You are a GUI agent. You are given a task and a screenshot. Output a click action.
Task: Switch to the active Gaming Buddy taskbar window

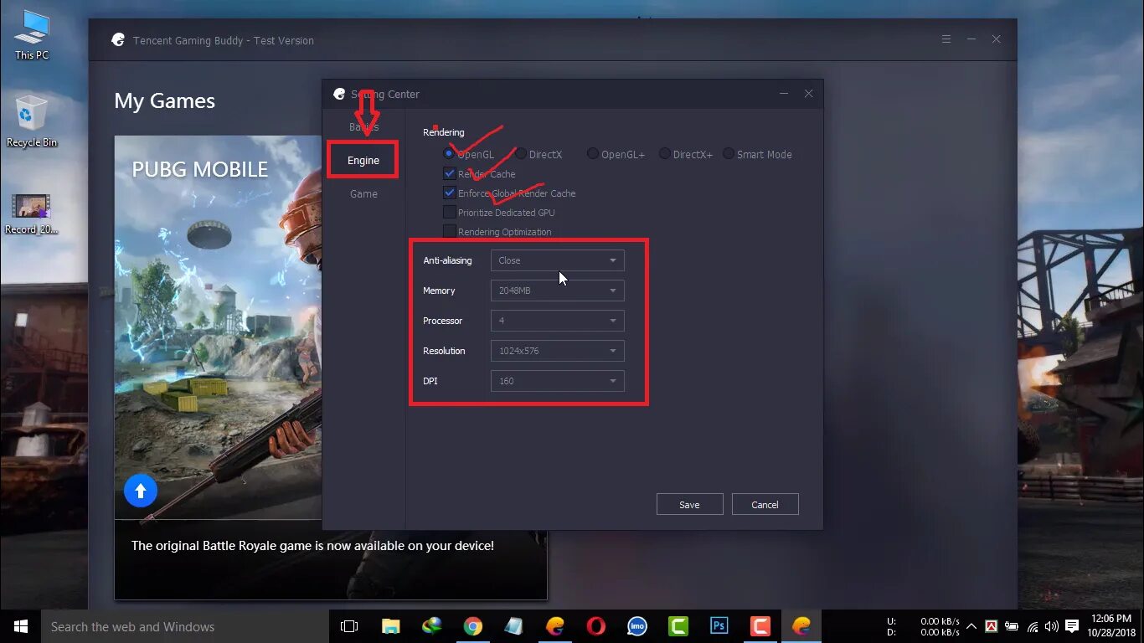click(801, 626)
